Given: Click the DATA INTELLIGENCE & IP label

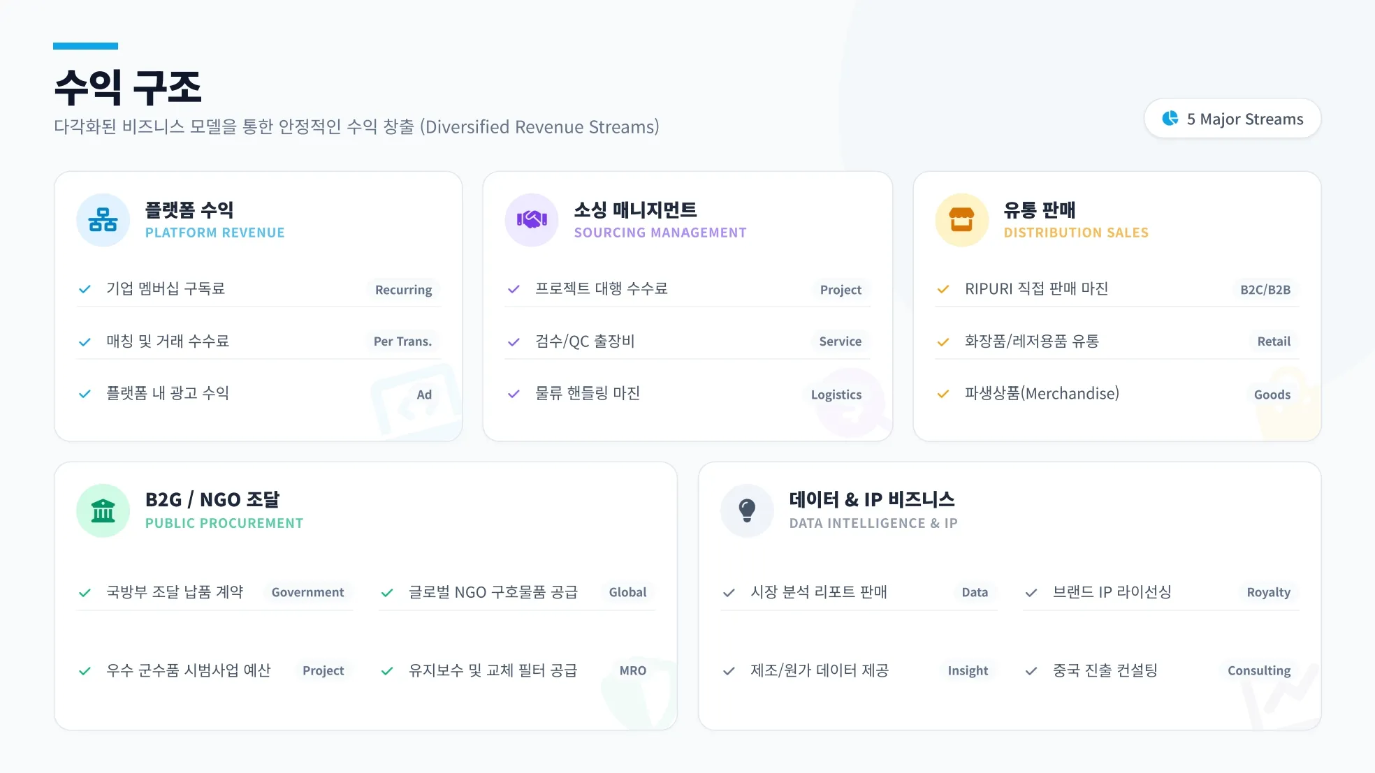Looking at the screenshot, I should (x=873, y=523).
